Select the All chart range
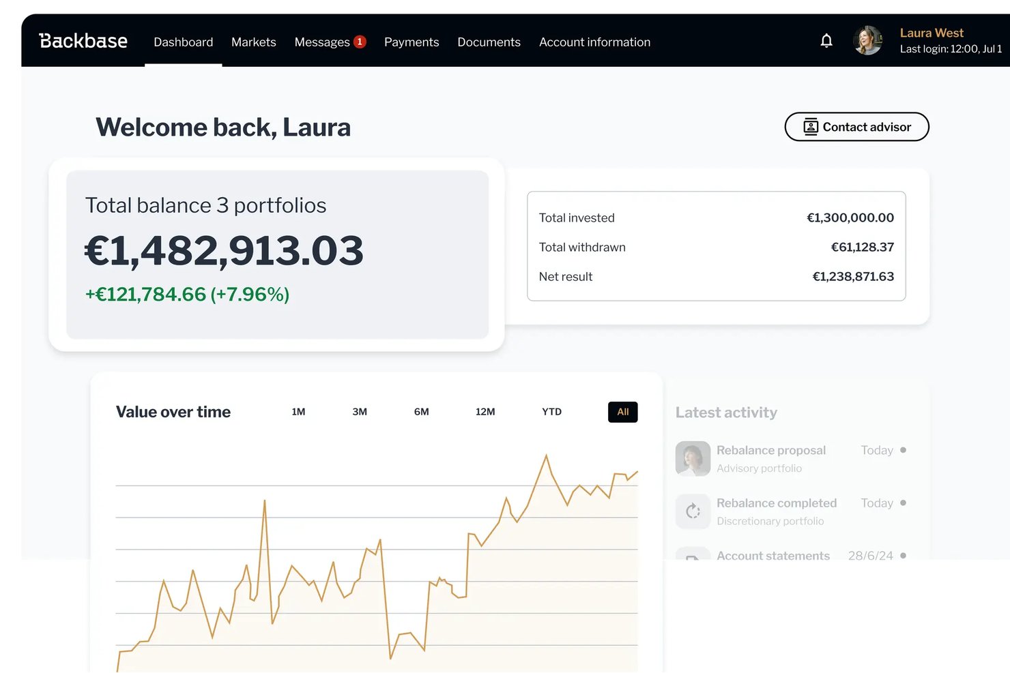Screen dimensions: 1010x673 (623, 412)
